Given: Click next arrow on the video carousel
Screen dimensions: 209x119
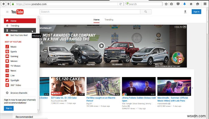Looking at the screenshot, I should click(192, 88).
